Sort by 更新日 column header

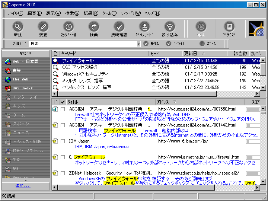pos(205,54)
